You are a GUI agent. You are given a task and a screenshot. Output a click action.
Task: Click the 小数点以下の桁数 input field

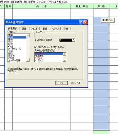coord(66,40)
